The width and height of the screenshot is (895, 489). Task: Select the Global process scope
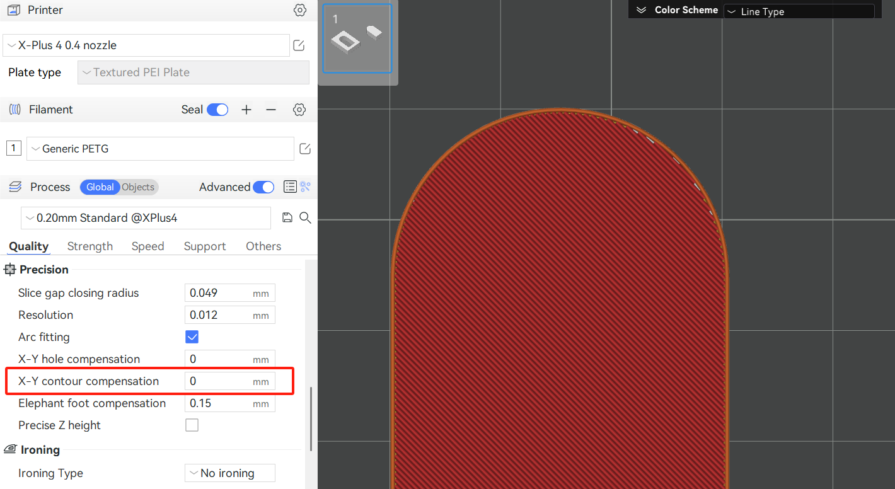(x=100, y=187)
